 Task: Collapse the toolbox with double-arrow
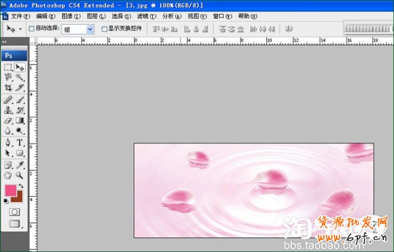[x=4, y=41]
